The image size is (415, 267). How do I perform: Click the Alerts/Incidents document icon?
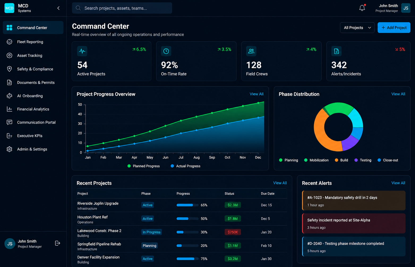336,51
